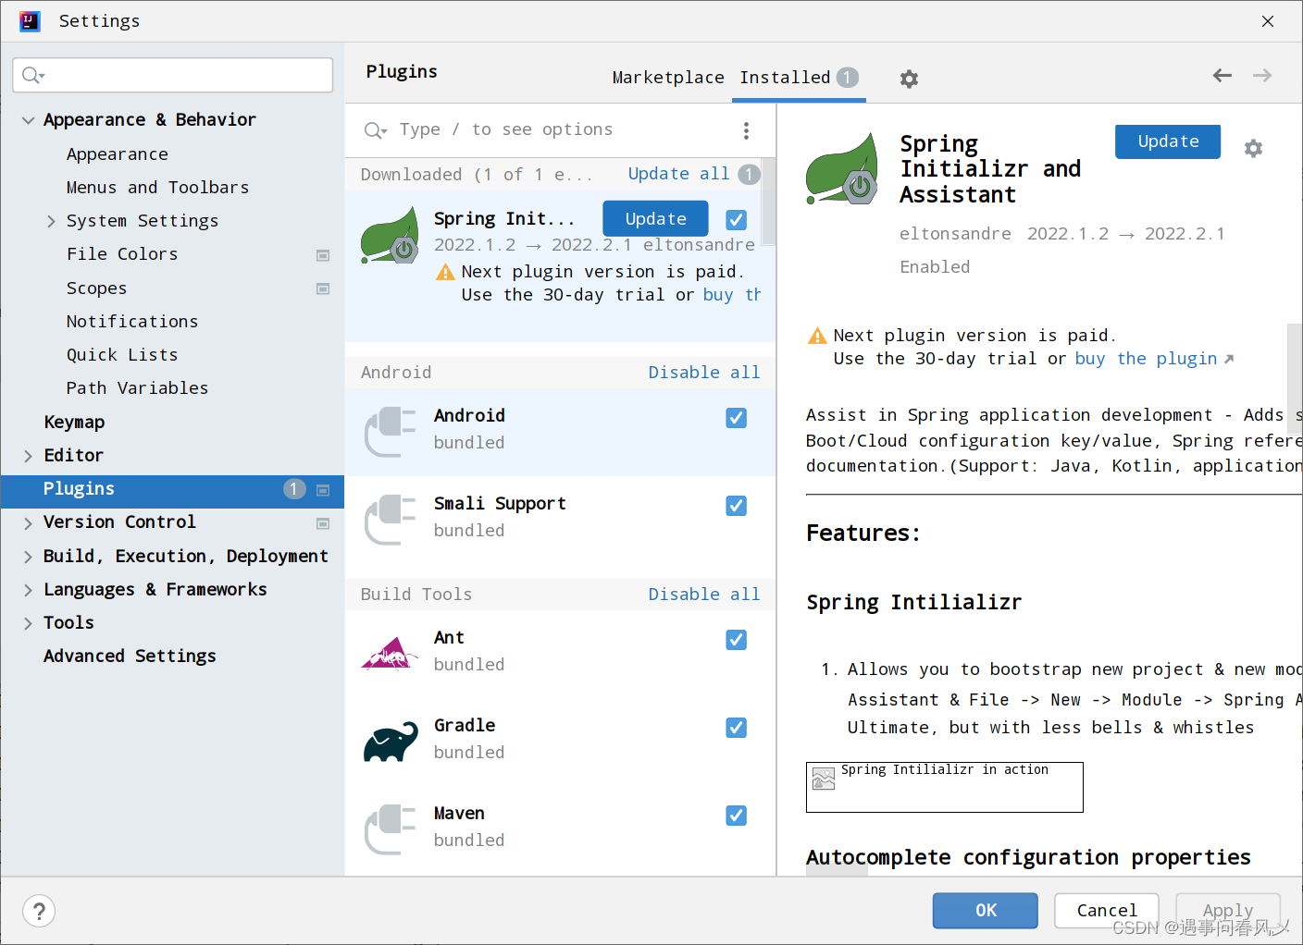Click the Android plugin plug icon
1303x945 pixels.
click(391, 432)
